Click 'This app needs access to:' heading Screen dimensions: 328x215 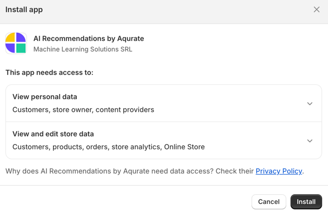(x=49, y=72)
